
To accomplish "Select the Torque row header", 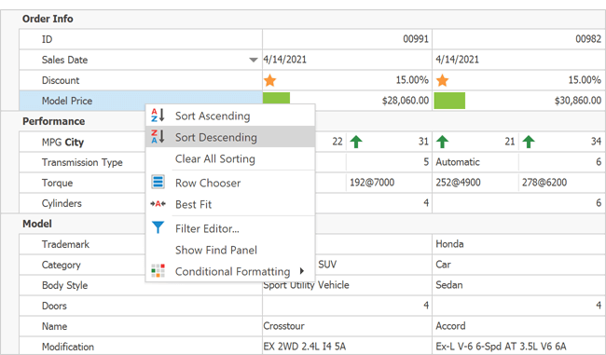I will (x=82, y=183).
